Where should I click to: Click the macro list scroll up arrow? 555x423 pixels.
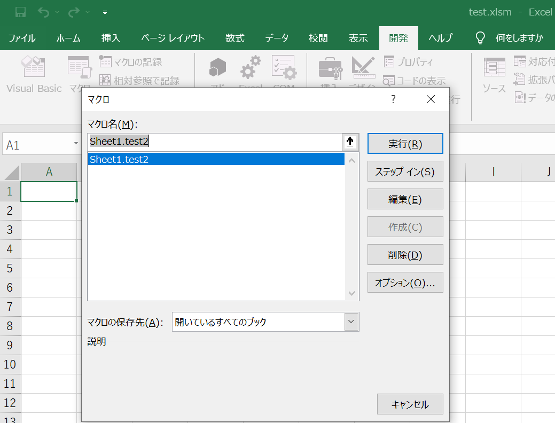352,161
